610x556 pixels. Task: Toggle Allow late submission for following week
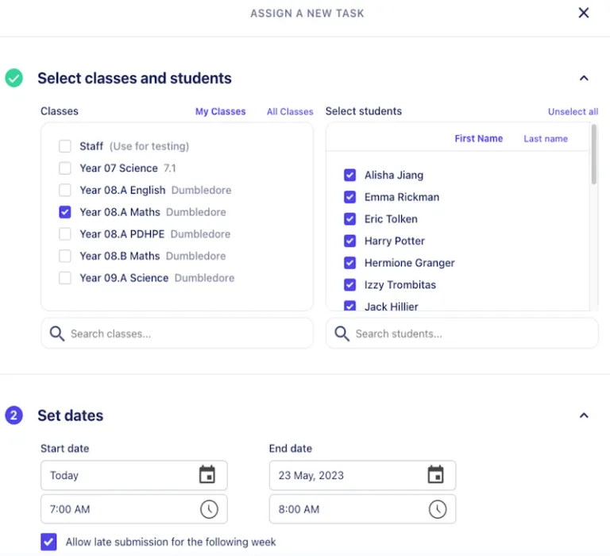tap(49, 542)
